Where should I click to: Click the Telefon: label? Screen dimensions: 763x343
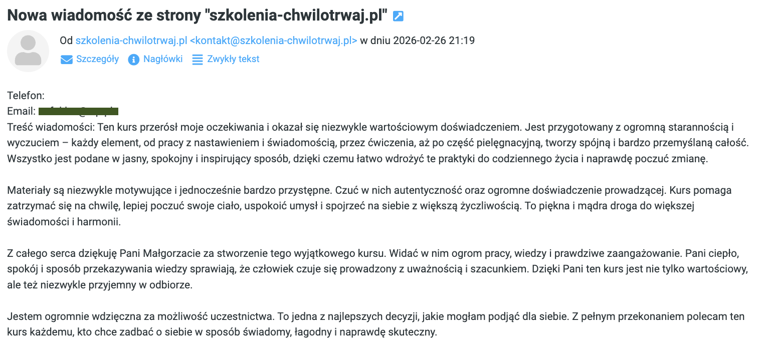tap(26, 96)
